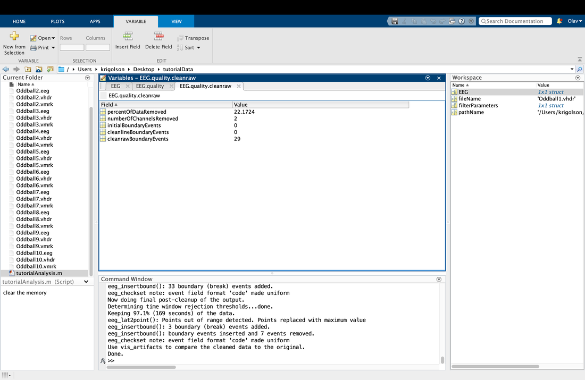
Task: Close the EEG.quality.cleanraw tab
Action: tap(239, 86)
